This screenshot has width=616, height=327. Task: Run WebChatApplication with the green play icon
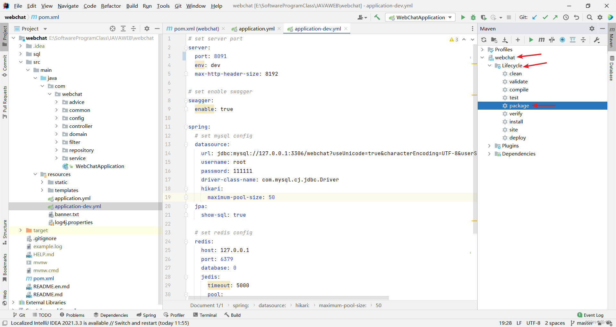pyautogui.click(x=463, y=17)
